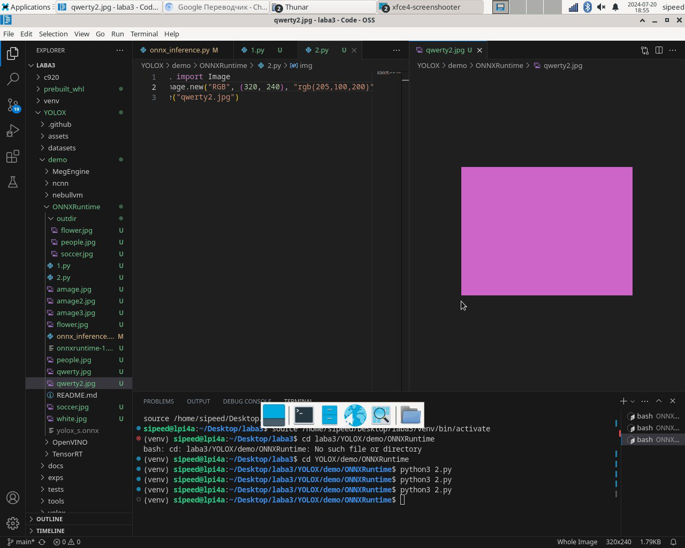Image resolution: width=685 pixels, height=548 pixels.
Task: Click the main* branch status button
Action: tap(21, 542)
